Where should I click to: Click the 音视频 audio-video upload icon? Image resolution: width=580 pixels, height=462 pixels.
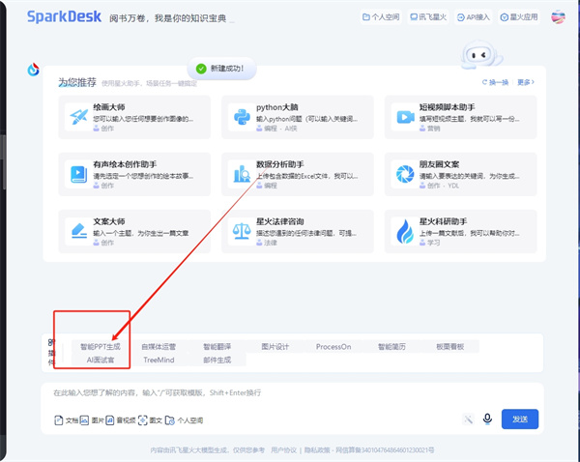click(x=110, y=420)
